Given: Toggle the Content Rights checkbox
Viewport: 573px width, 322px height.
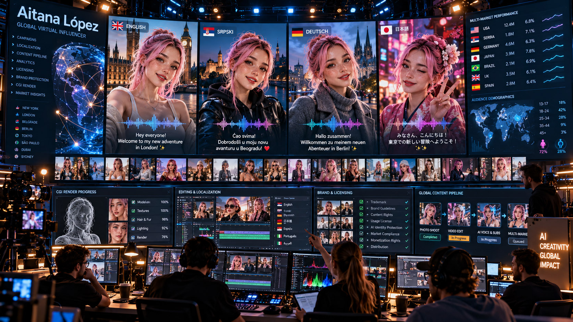Looking at the screenshot, I should pos(361,214).
